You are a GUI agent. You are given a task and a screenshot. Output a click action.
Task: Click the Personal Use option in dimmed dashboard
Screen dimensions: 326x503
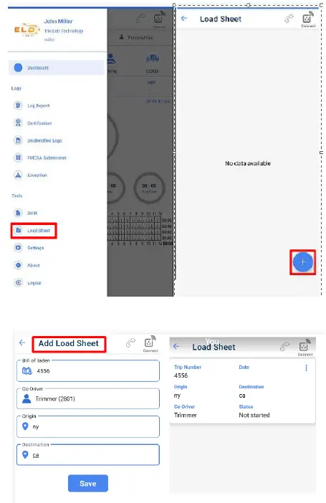click(x=137, y=37)
